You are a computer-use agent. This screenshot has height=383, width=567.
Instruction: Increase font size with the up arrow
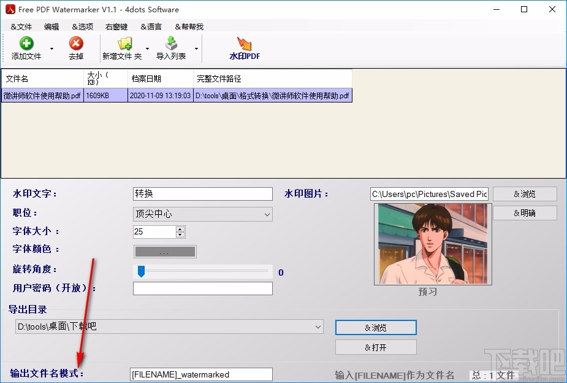180,229
